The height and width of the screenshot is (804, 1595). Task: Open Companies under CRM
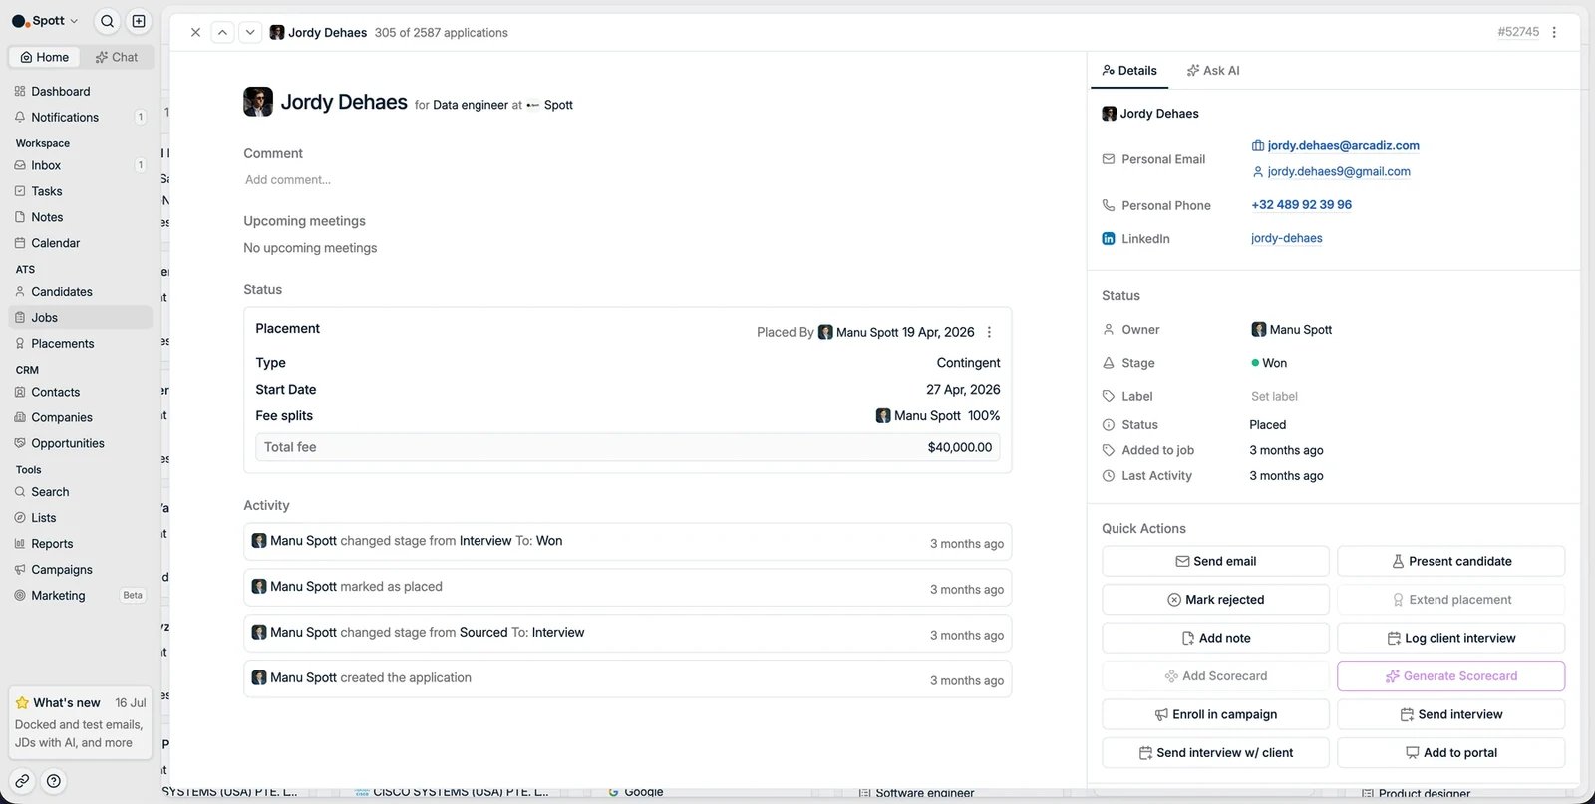81,418
